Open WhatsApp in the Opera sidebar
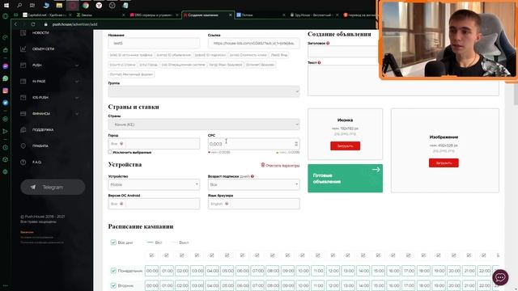 [6, 78]
